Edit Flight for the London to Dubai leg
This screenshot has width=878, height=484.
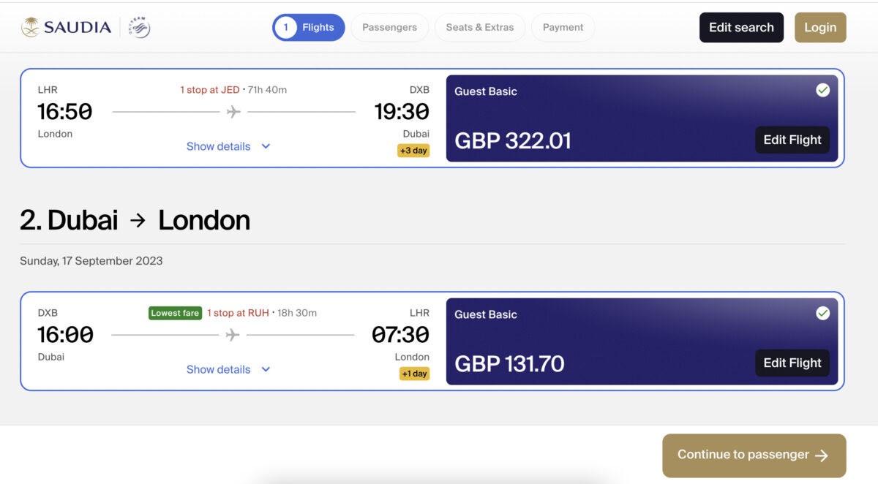792,140
